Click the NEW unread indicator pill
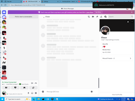The image size is (135, 101). [x=4, y=78]
